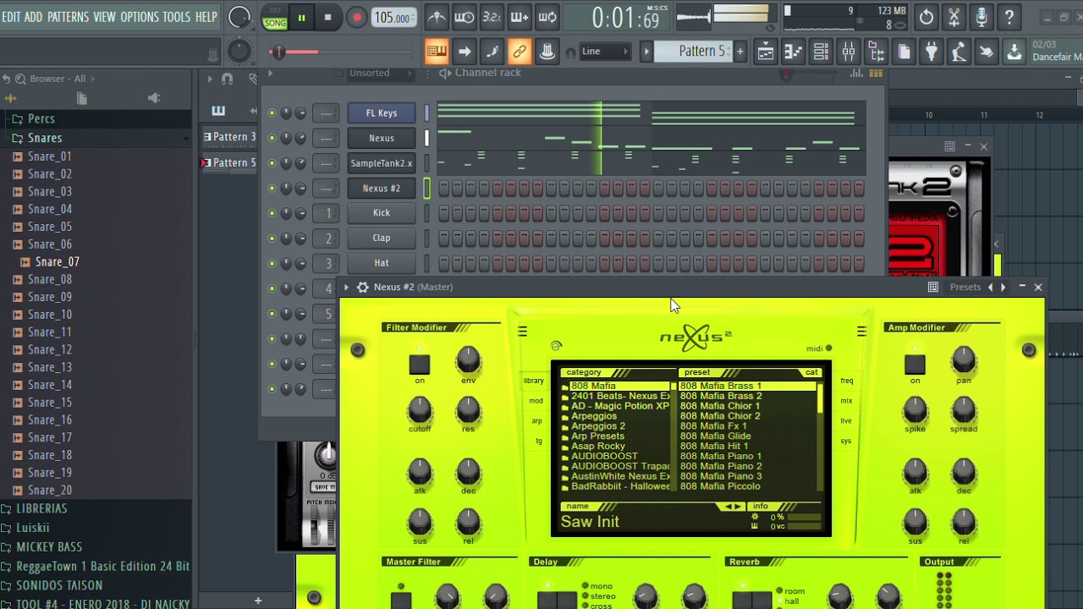Open the piano roll from the toolbar

coord(793,52)
